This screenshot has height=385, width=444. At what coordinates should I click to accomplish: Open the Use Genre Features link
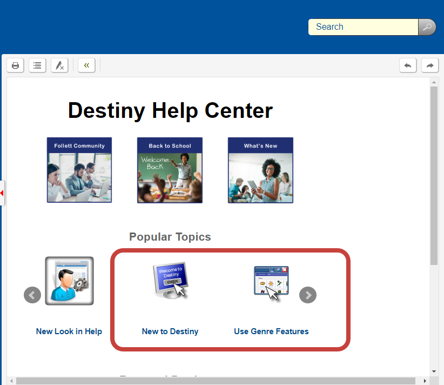(x=271, y=331)
